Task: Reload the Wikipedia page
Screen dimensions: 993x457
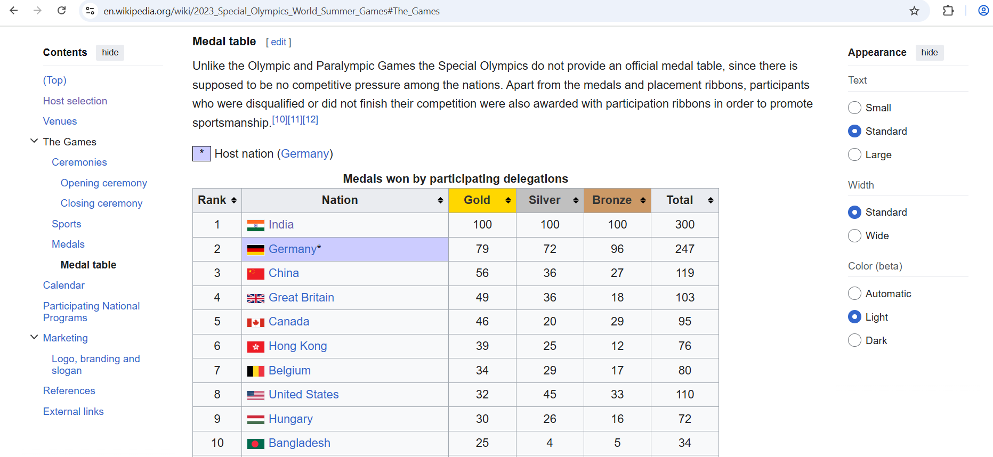Action: (62, 11)
